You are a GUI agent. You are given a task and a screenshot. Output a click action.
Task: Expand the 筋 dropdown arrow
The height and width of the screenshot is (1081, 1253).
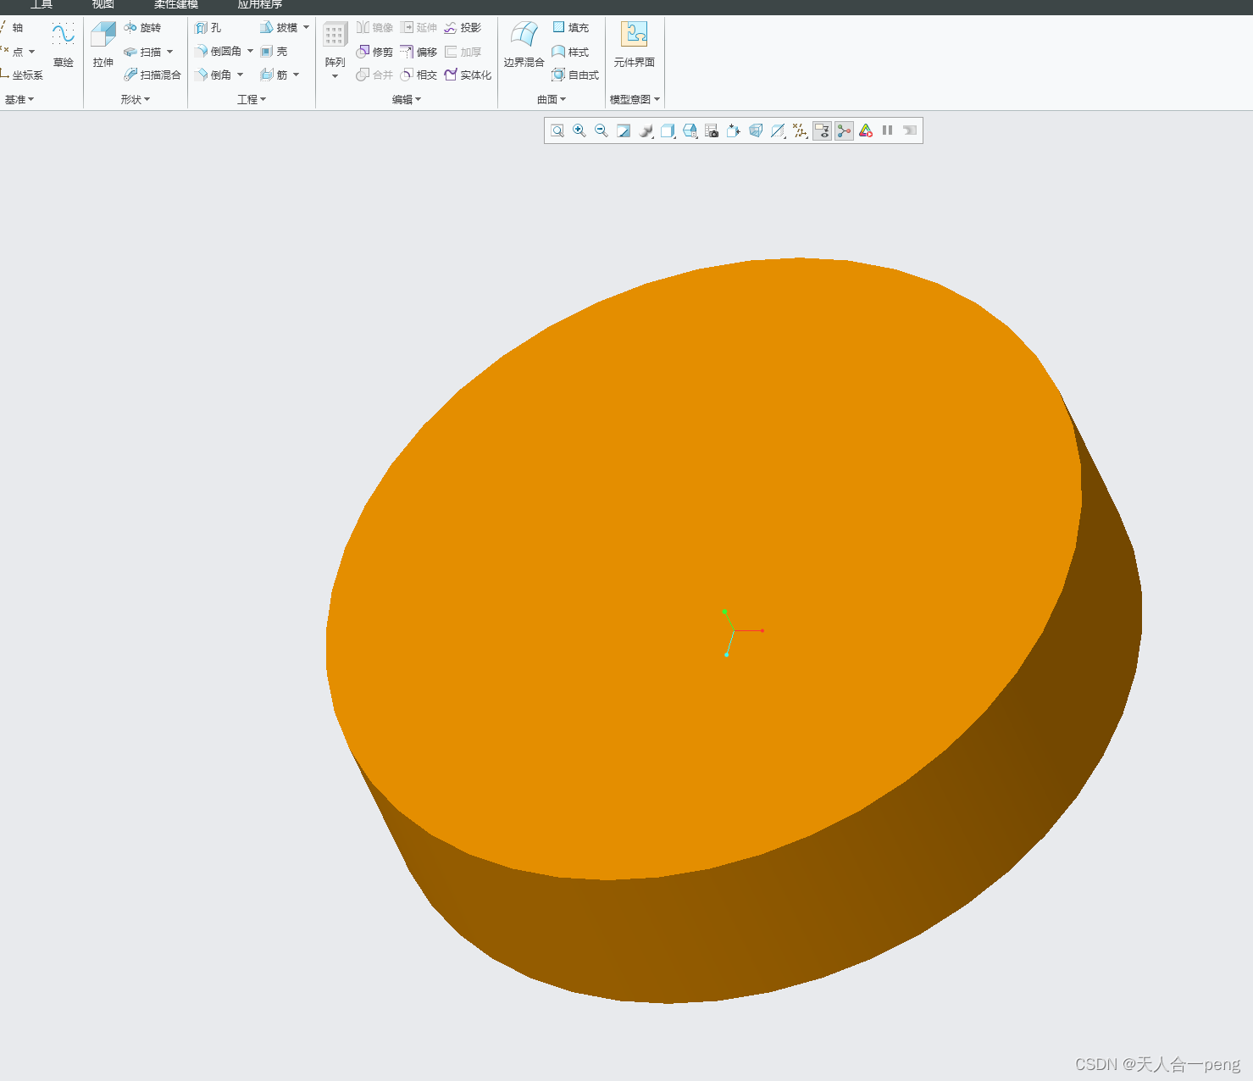[297, 75]
